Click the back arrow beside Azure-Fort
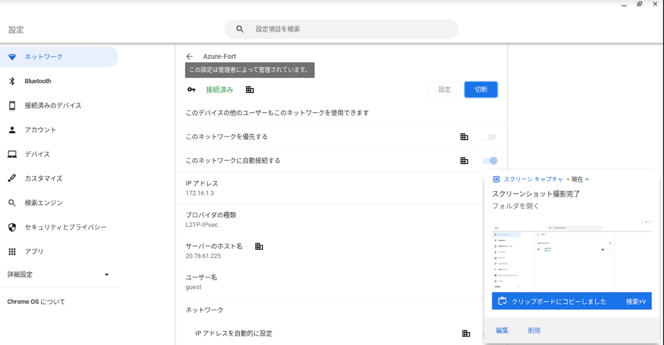The height and width of the screenshot is (345, 664). [190, 56]
